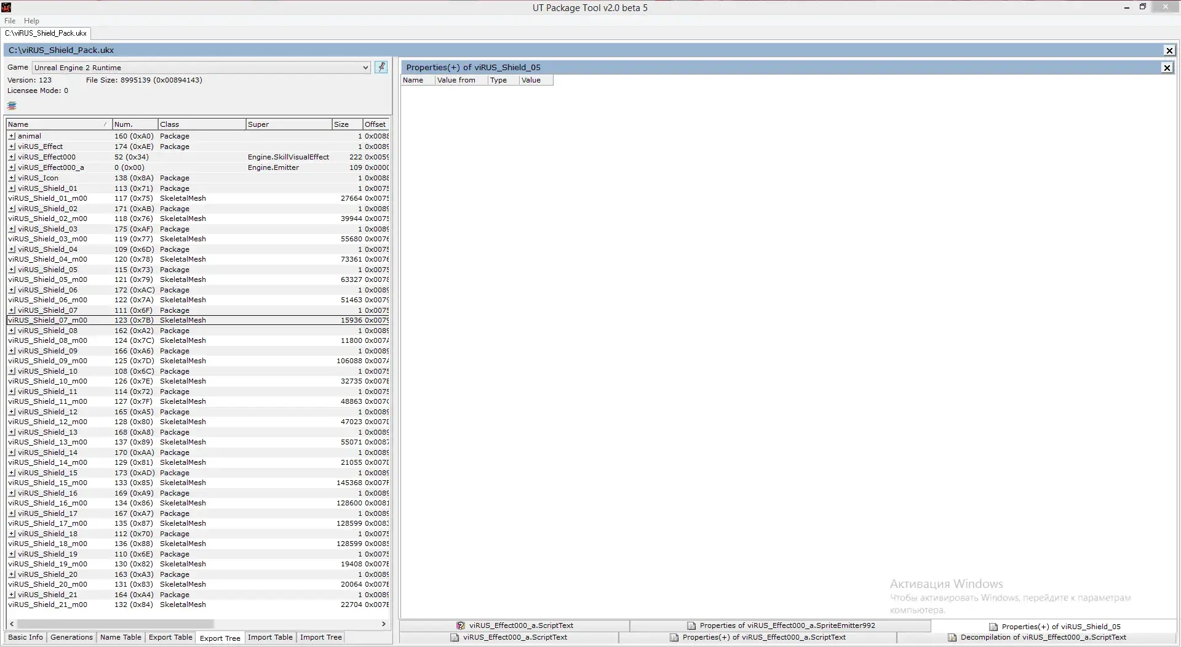Open Properties(+) of viRUS_Shield_05 bottom tab

coord(1054,627)
